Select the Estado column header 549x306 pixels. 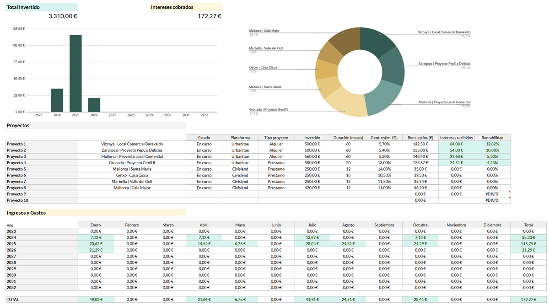pos(204,138)
